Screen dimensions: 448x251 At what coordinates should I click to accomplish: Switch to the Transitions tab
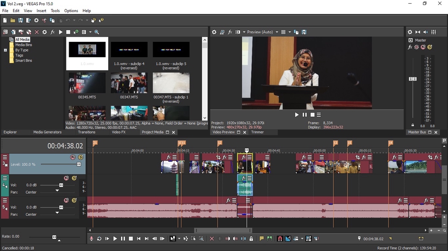coord(87,132)
